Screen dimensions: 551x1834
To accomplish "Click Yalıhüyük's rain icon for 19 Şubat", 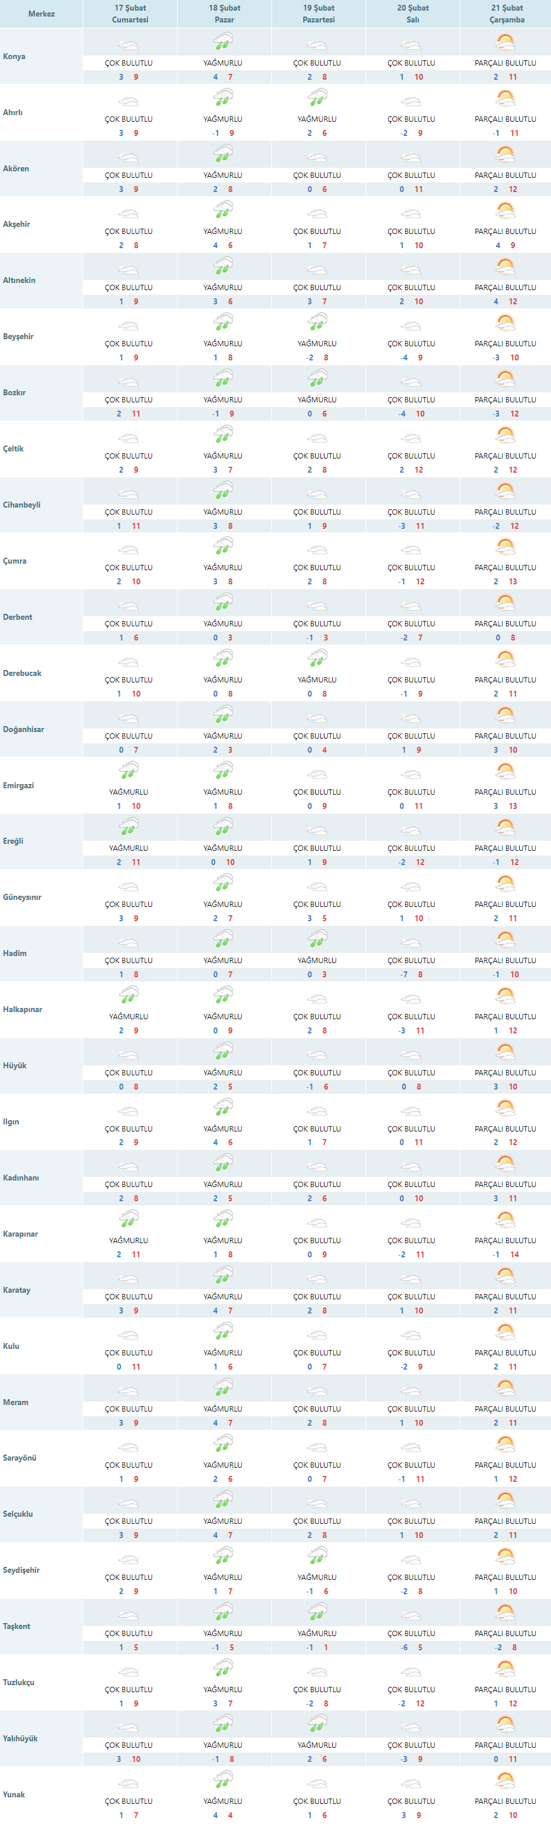I will coord(317,1724).
